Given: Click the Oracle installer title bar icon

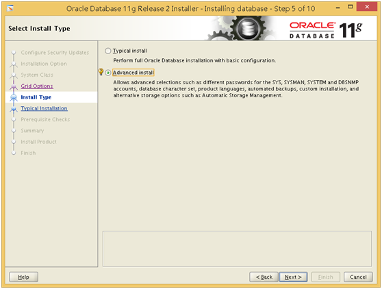Looking at the screenshot, I should coord(10,8).
